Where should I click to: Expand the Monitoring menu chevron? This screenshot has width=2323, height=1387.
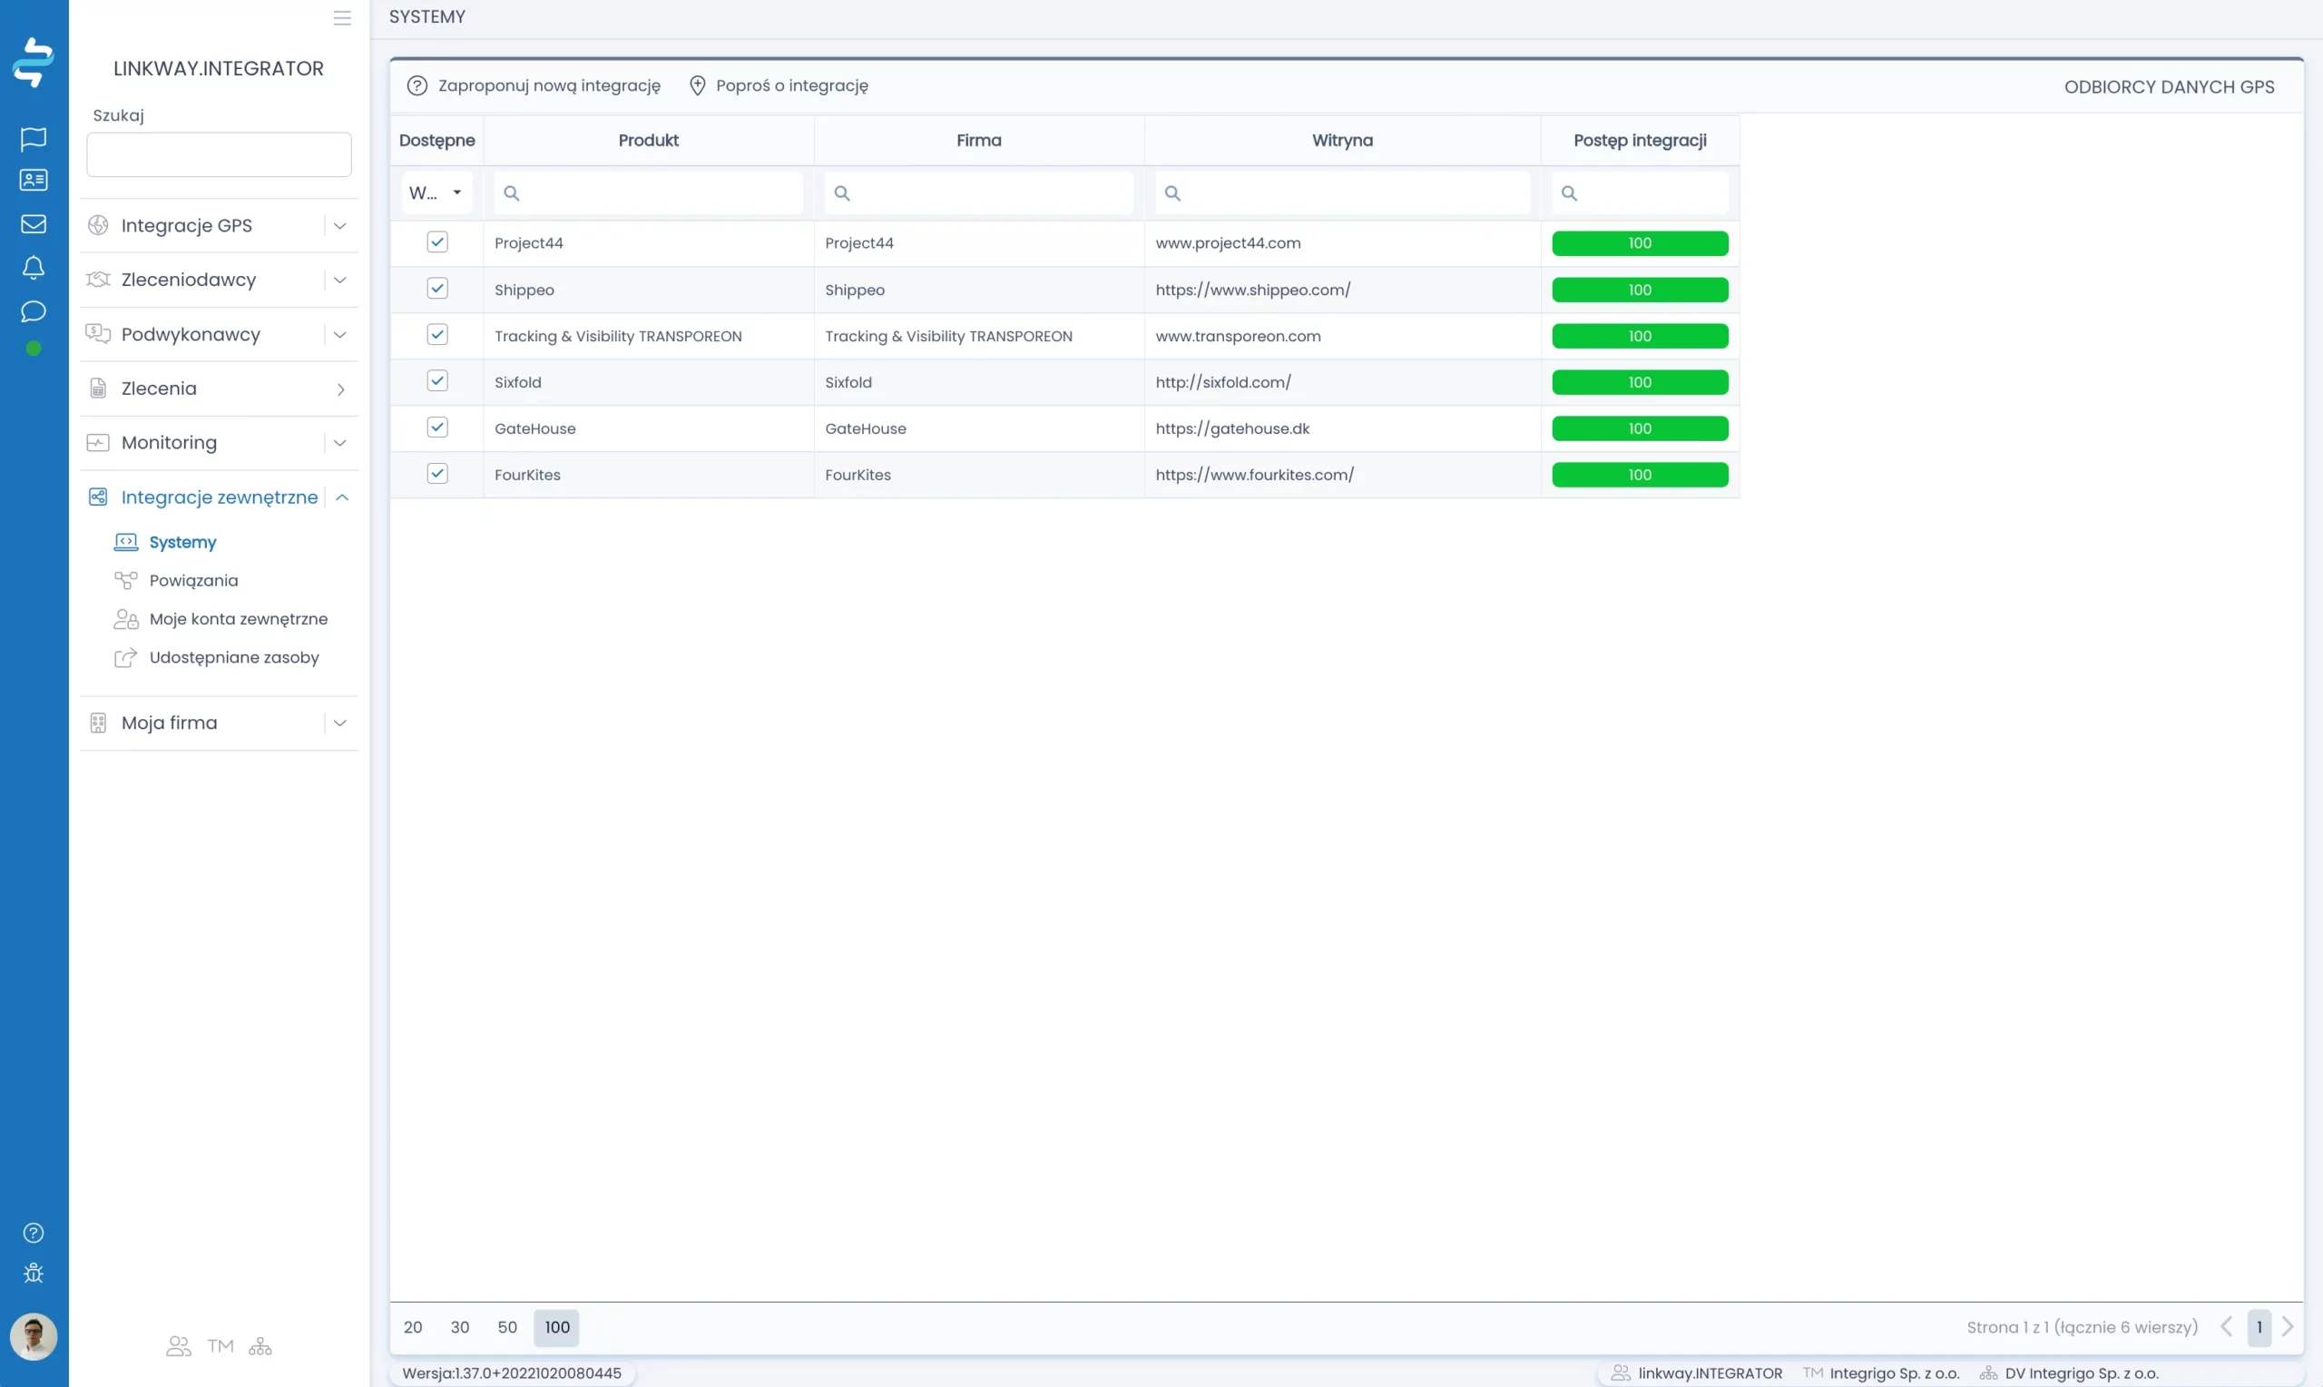tap(341, 442)
